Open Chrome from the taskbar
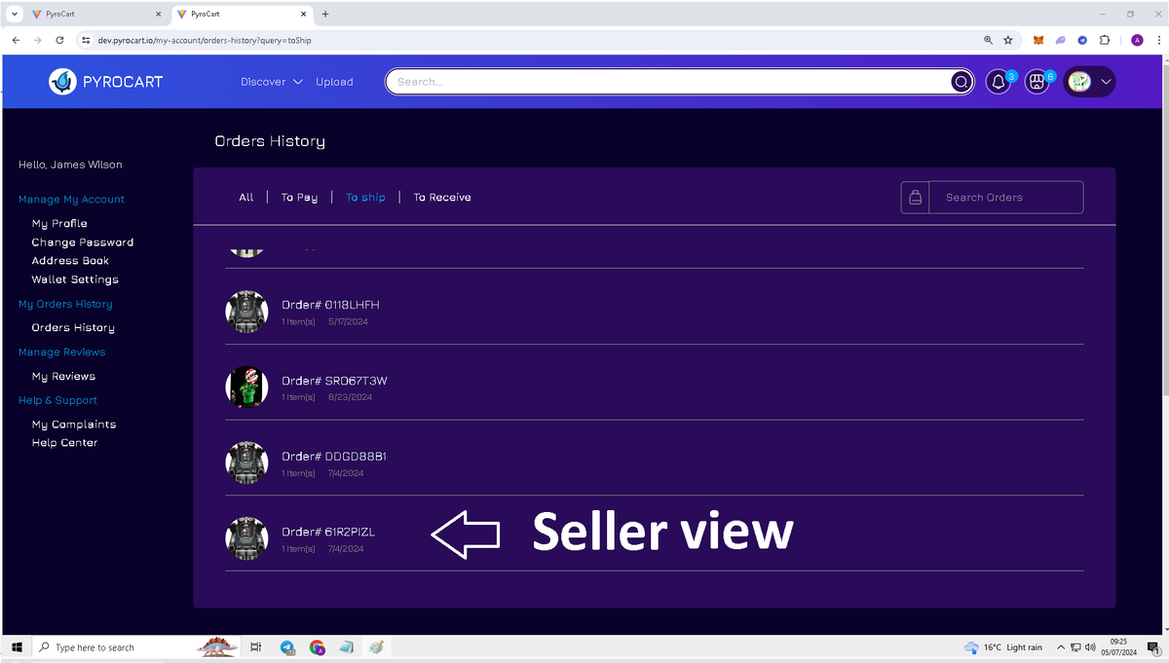The height and width of the screenshot is (663, 1169). pyautogui.click(x=317, y=647)
